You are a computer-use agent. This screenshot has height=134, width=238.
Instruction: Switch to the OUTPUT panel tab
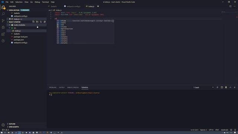coord(62,87)
